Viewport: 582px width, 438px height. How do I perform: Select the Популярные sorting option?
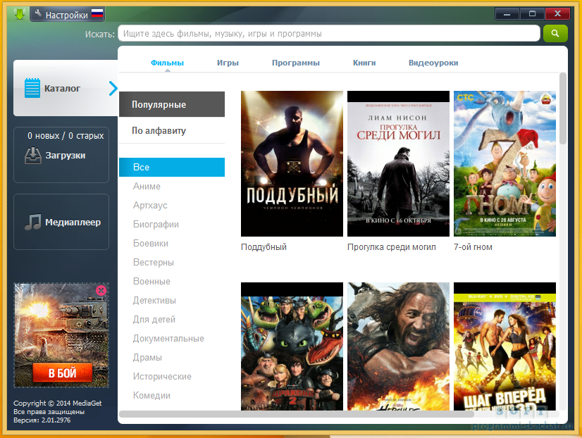172,104
